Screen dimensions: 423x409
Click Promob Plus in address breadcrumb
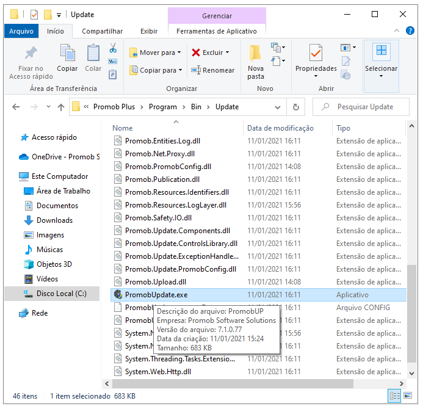coord(114,107)
